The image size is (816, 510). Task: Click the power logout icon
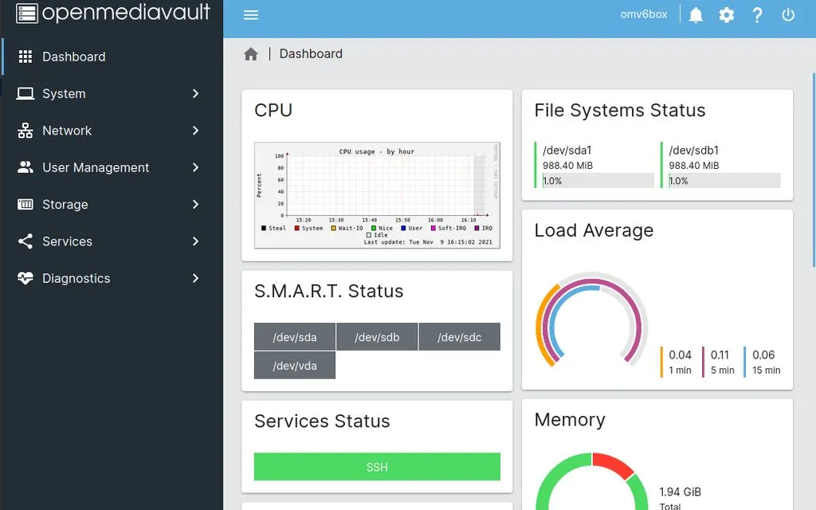point(788,14)
